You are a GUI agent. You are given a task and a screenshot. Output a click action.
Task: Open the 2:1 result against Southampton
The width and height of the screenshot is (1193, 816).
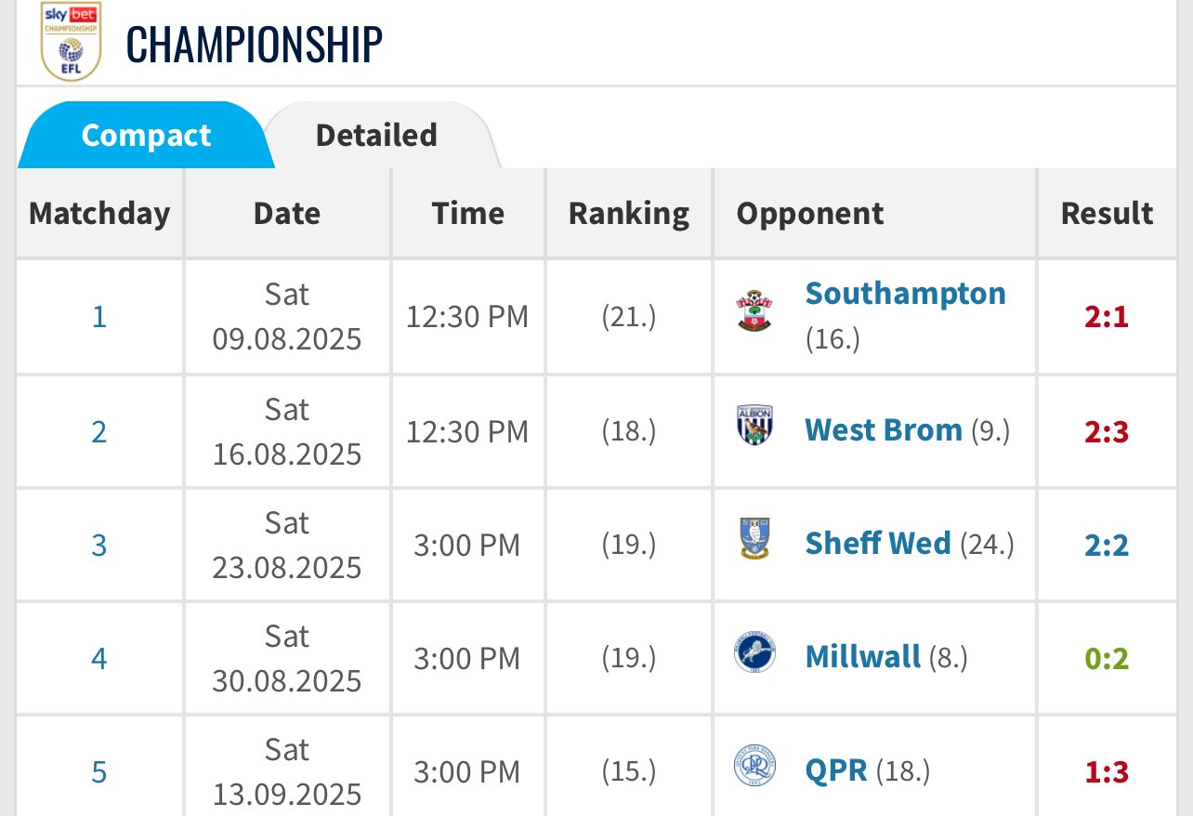coord(1106,318)
